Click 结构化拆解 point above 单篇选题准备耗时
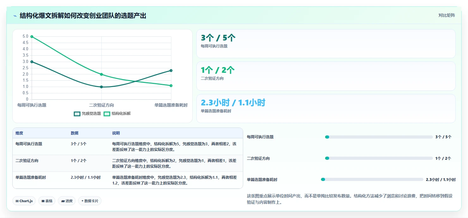 tap(171, 85)
